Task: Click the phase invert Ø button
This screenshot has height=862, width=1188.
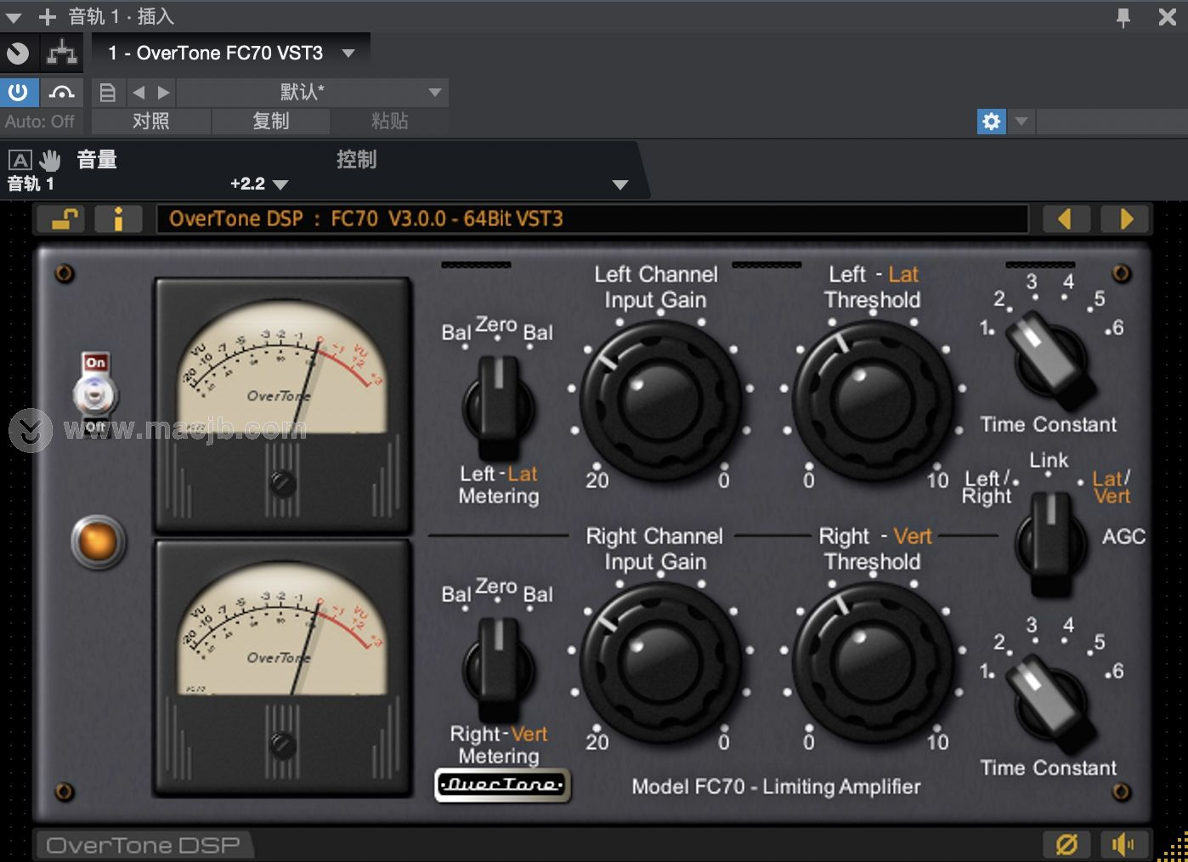Action: (1066, 844)
